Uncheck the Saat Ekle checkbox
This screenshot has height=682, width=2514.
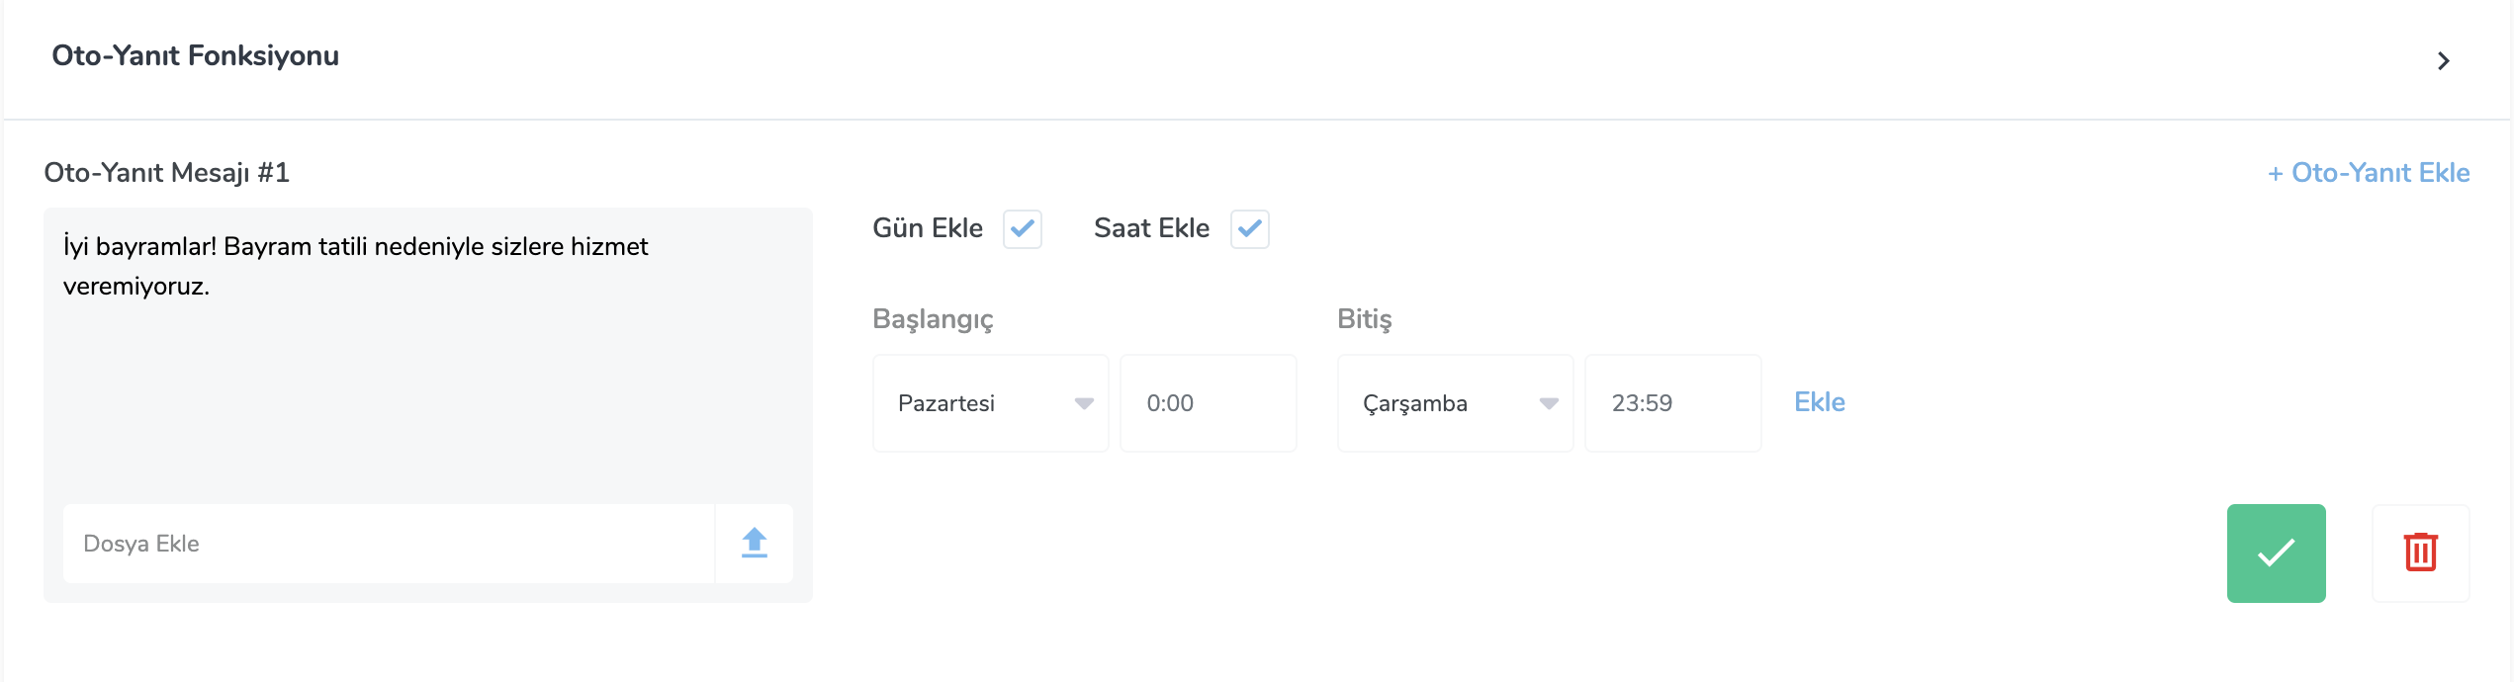pos(1250,229)
